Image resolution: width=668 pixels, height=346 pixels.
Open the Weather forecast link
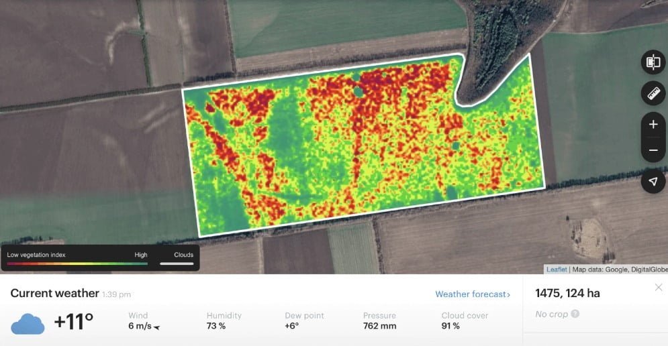click(473, 294)
